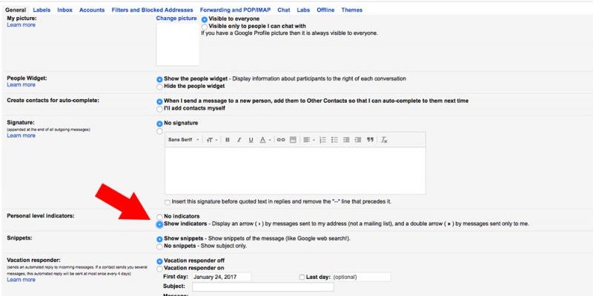This screenshot has width=593, height=296.
Task: Open the Labs tab
Action: point(303,10)
